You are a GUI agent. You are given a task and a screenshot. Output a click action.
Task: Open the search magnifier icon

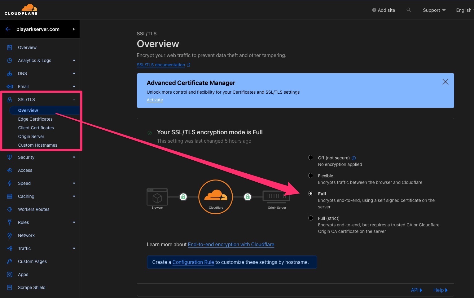coord(409,10)
